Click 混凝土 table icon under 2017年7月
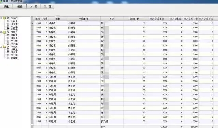 click(8, 38)
